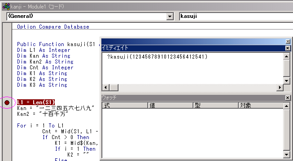
Task: Click the Kan = "一二三四五六七八九" line
Action: pos(56,108)
